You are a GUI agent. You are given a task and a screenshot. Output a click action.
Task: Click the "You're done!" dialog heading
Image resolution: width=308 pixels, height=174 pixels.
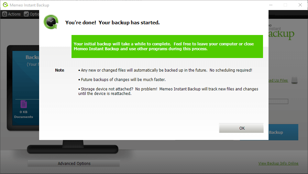(x=112, y=23)
